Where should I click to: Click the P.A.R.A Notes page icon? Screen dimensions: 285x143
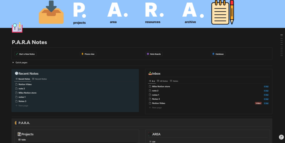point(17,28)
